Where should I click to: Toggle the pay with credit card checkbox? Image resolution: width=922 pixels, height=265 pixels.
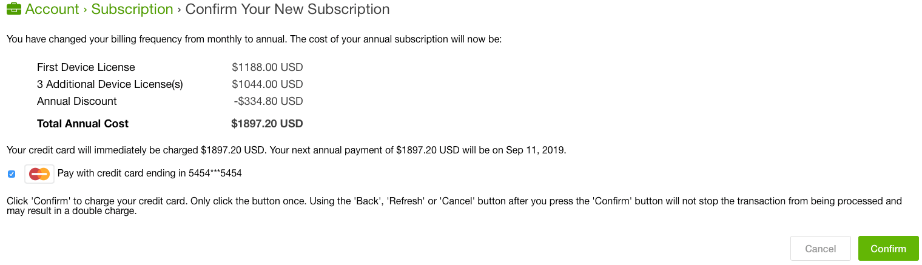(x=12, y=174)
